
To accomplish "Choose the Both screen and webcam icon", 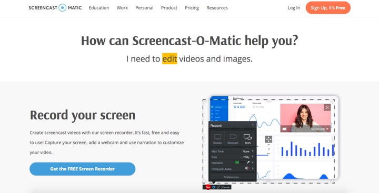I will 248,137.
